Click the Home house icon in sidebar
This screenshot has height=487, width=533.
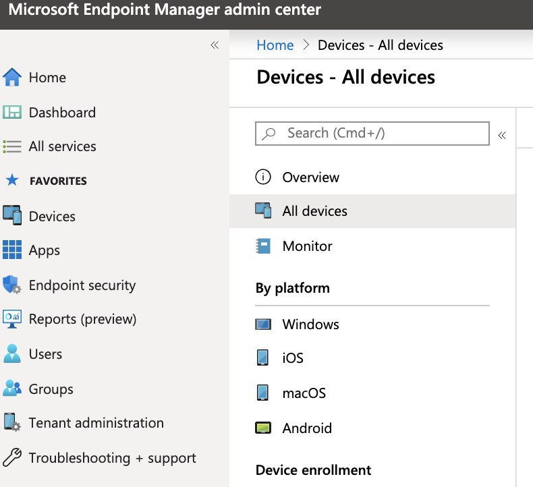(12, 77)
